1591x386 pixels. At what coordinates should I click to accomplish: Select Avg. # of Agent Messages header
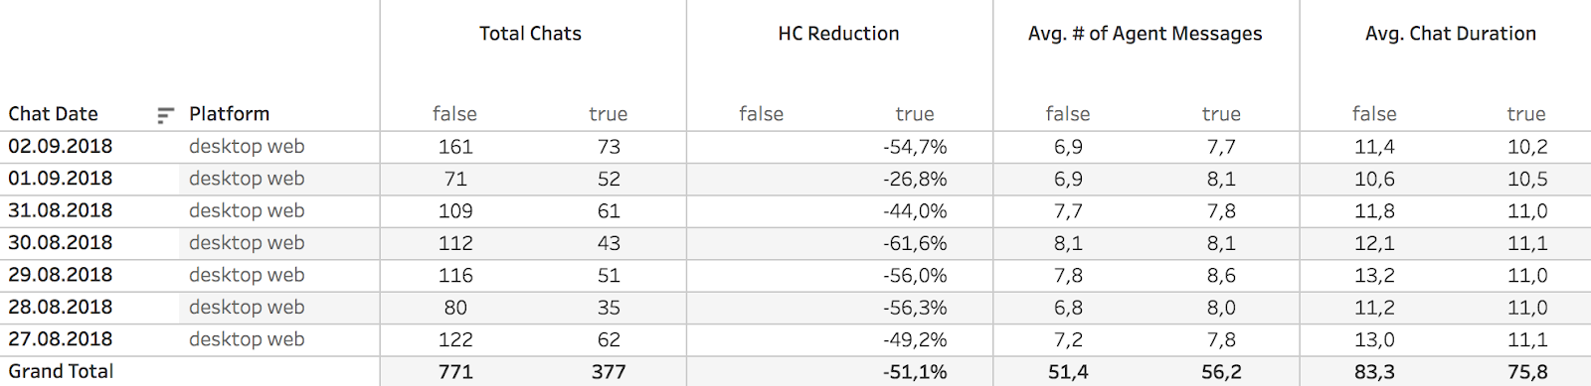(x=1145, y=34)
